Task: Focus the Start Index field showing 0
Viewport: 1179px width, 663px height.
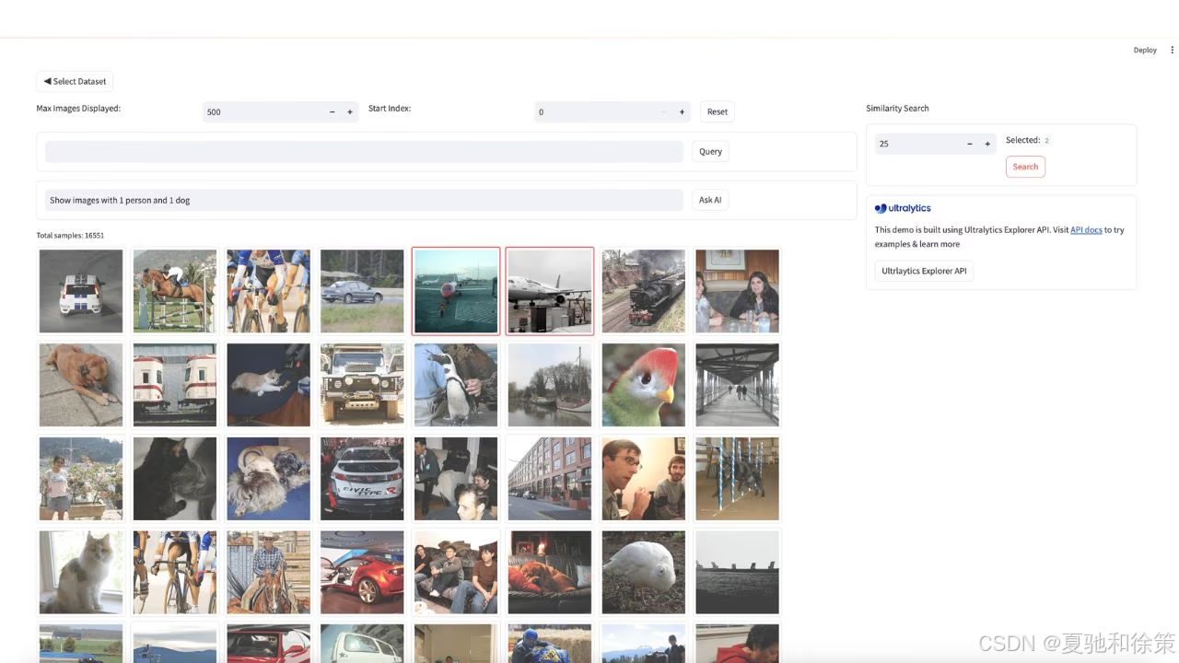Action: click(595, 111)
